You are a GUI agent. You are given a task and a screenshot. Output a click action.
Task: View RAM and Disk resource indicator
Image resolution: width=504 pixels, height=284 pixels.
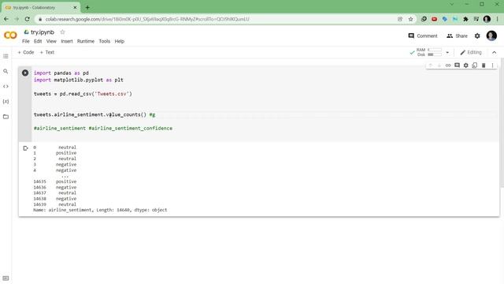point(429,52)
